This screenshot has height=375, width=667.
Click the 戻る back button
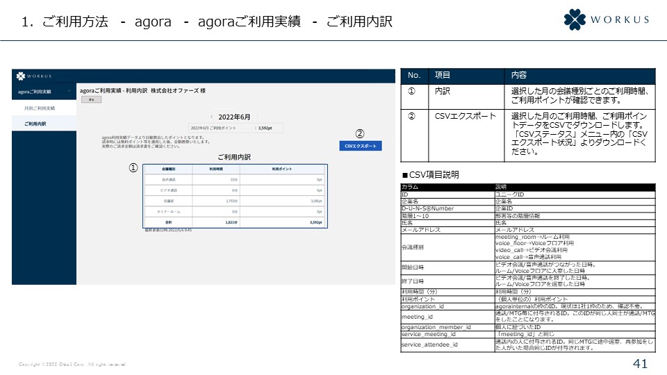tap(92, 99)
